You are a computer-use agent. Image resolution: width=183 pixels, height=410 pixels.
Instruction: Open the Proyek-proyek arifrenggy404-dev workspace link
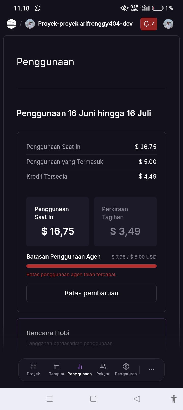pos(85,24)
